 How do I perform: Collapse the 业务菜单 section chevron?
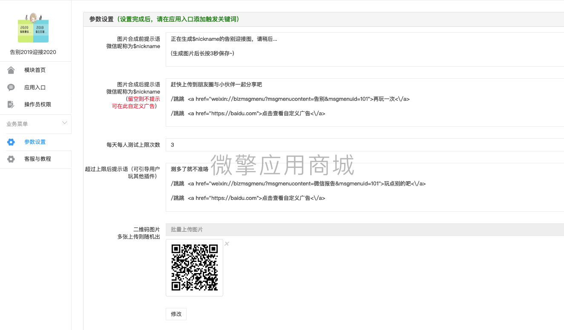point(65,123)
